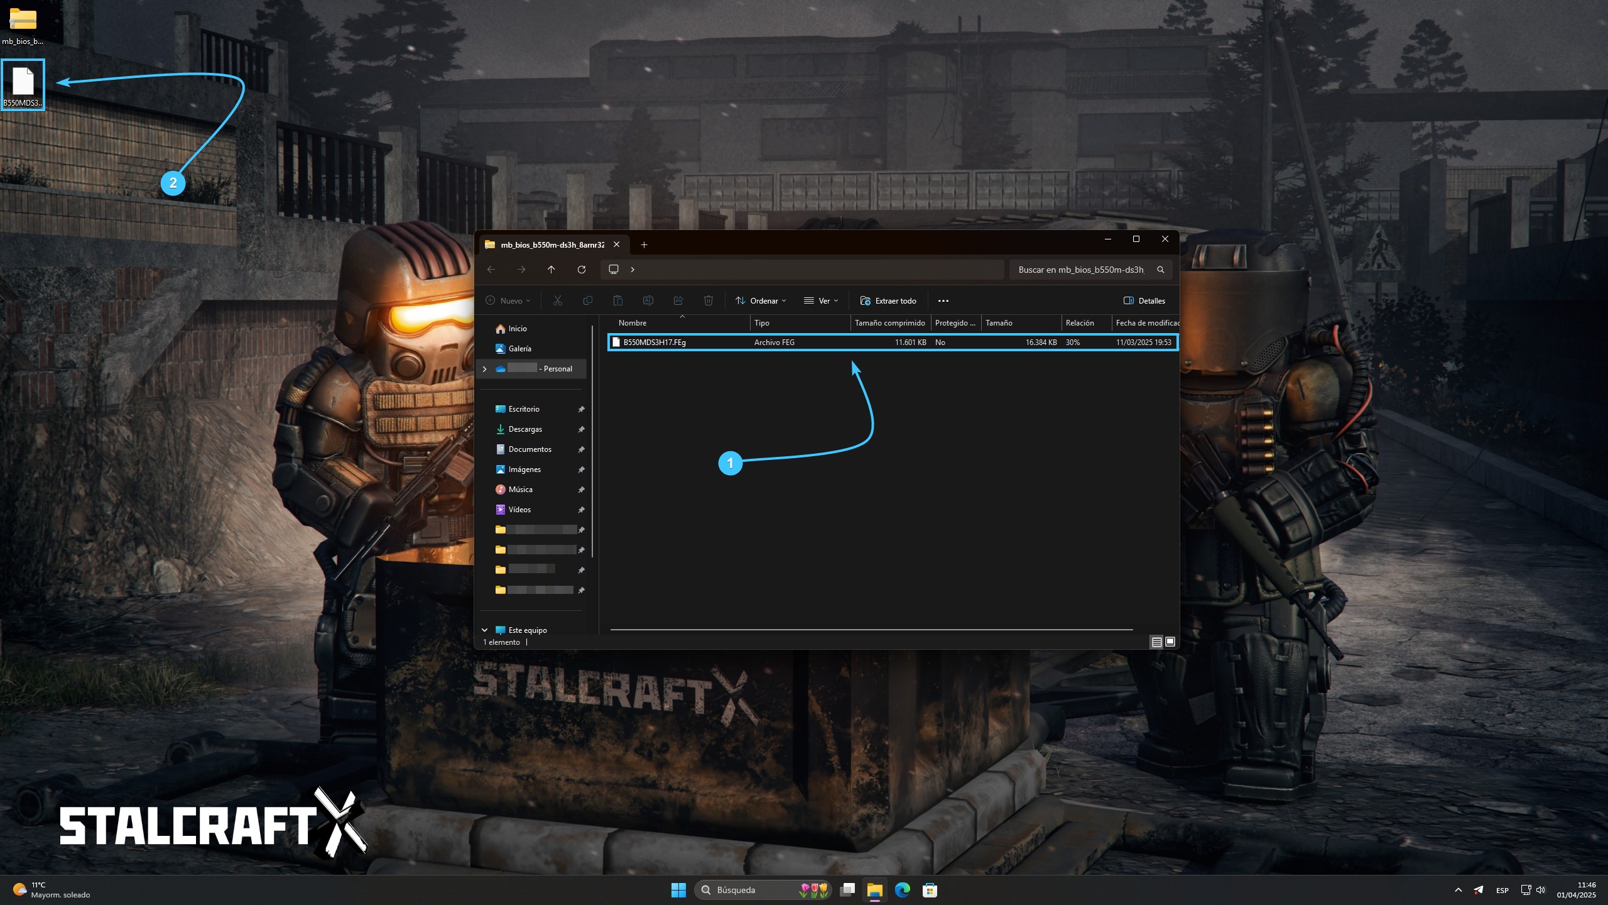This screenshot has height=905, width=1608.
Task: Click the pin icon next to Escritorio
Action: click(x=581, y=410)
